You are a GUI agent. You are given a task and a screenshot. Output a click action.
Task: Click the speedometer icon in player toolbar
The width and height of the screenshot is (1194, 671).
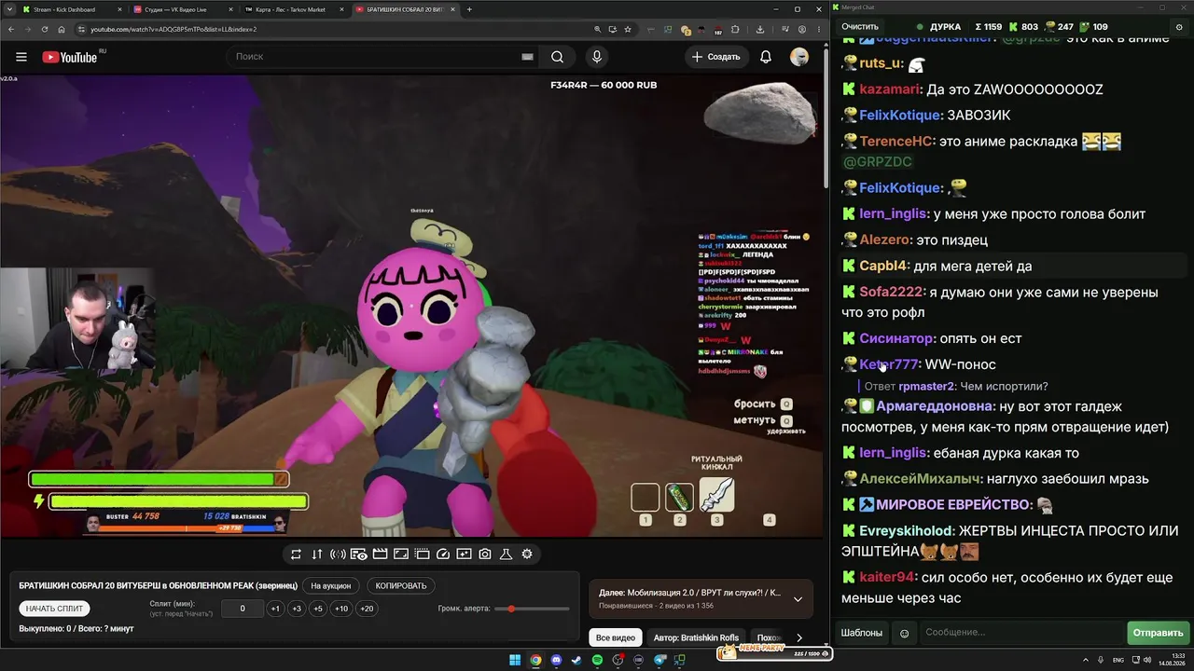point(443,554)
